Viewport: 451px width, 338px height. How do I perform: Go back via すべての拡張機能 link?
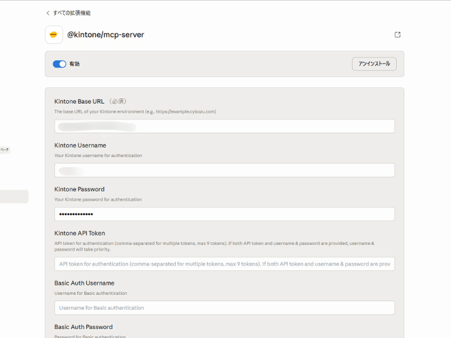[72, 13]
